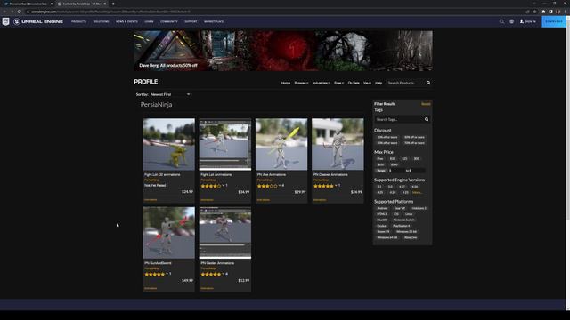Open the Marketplace menu item

pyautogui.click(x=214, y=21)
